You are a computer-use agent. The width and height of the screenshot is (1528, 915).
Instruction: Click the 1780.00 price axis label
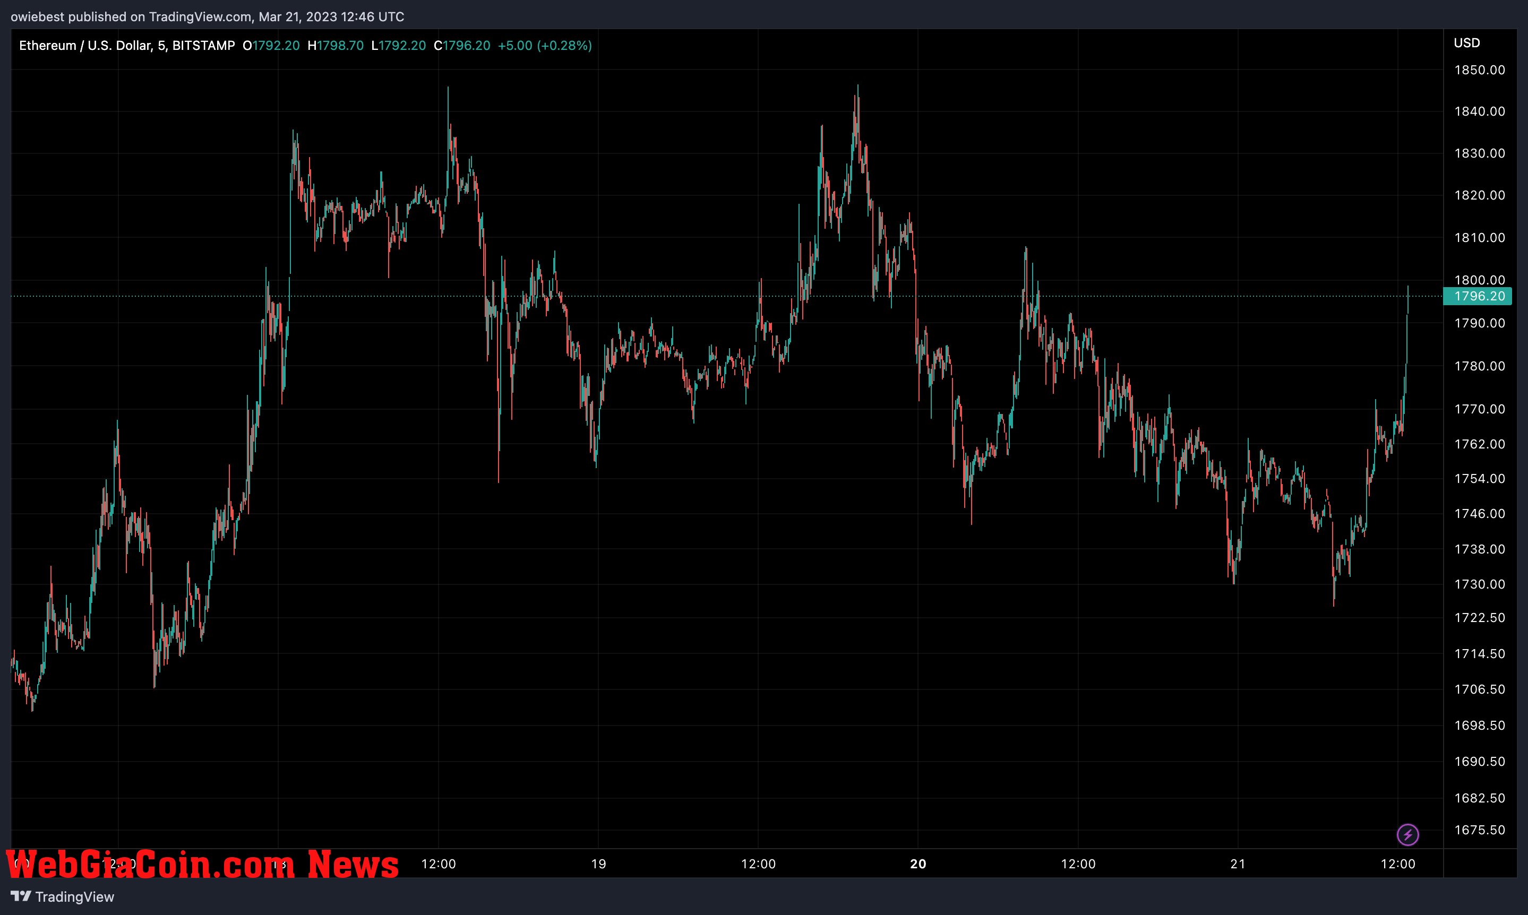[x=1479, y=366]
